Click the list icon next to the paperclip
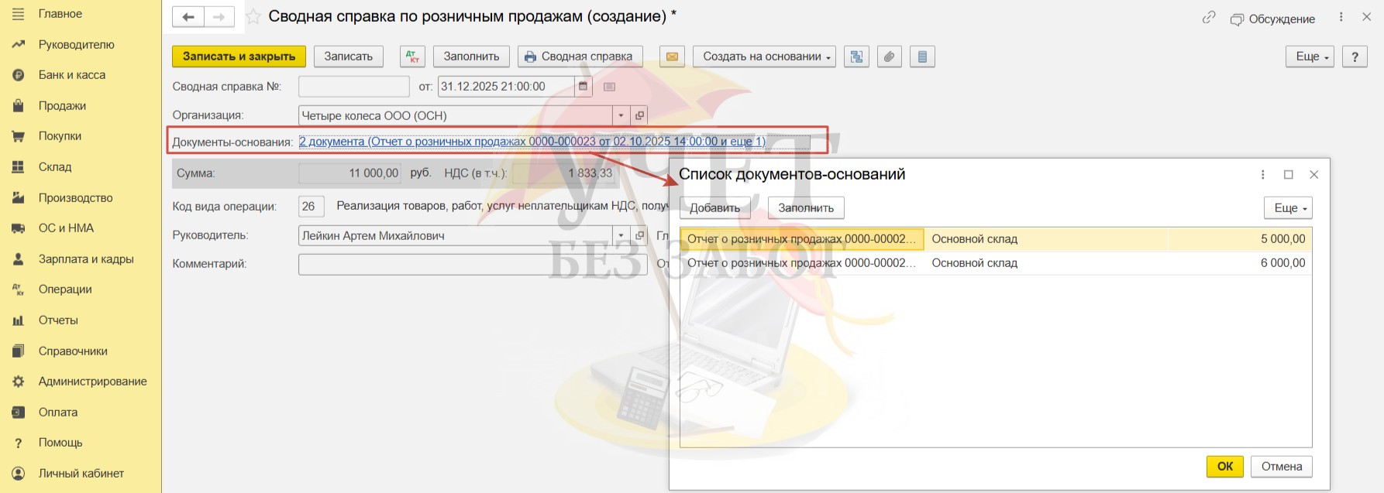This screenshot has width=1384, height=493. tap(922, 56)
